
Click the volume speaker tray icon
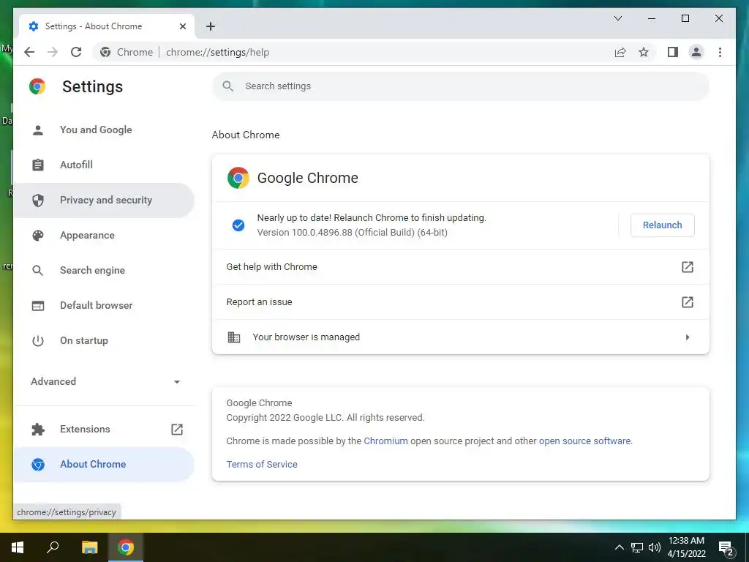click(655, 547)
